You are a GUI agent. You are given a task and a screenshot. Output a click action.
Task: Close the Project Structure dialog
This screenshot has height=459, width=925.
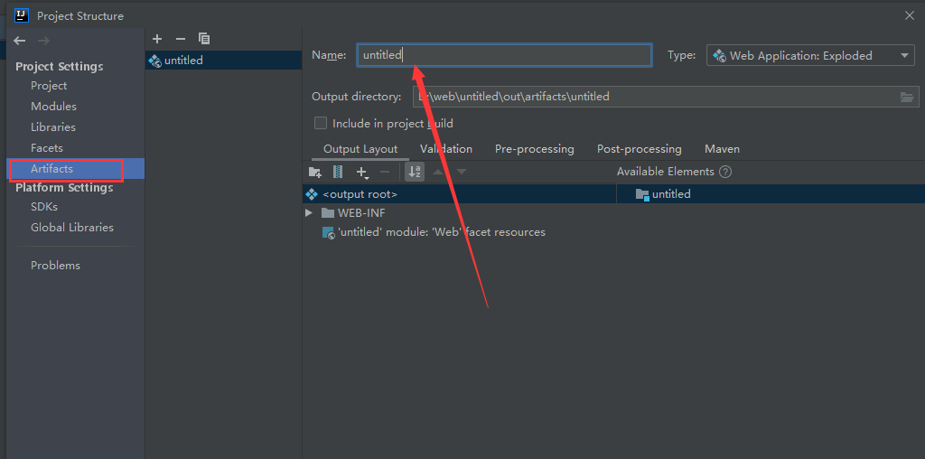pyautogui.click(x=910, y=16)
